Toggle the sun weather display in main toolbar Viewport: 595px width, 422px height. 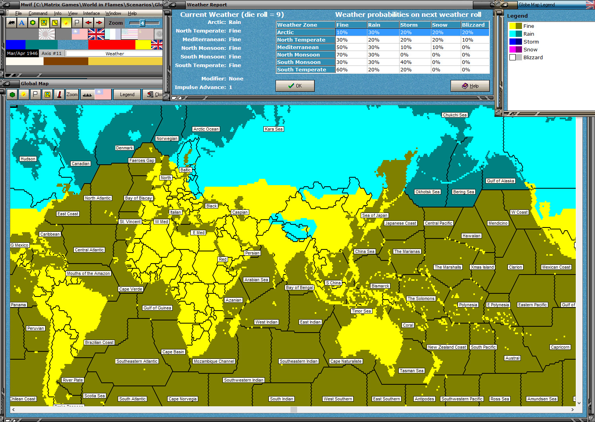[x=66, y=23]
